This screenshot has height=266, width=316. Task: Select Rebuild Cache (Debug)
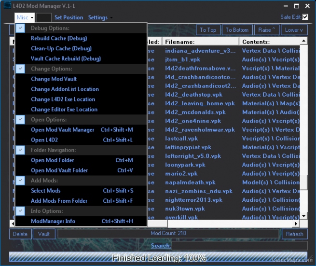coord(81,38)
